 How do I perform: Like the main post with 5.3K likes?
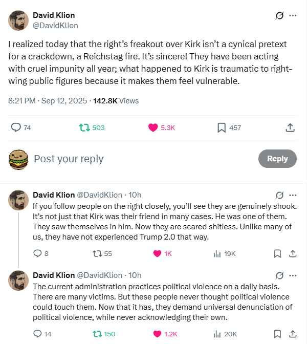coord(153,127)
